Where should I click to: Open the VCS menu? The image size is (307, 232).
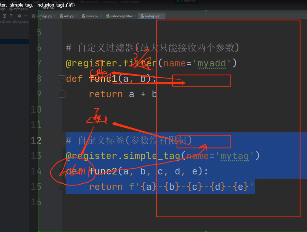click(46, 2)
